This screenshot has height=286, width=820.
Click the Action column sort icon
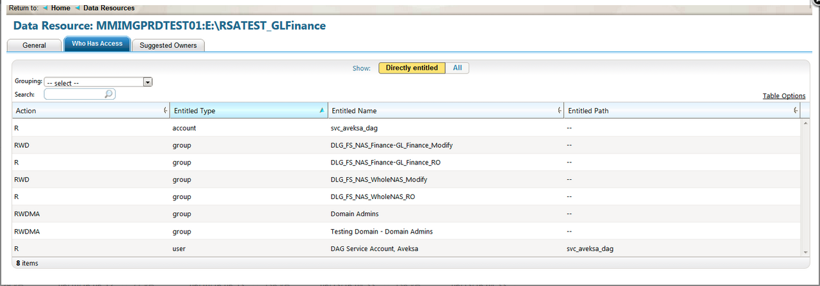(166, 111)
